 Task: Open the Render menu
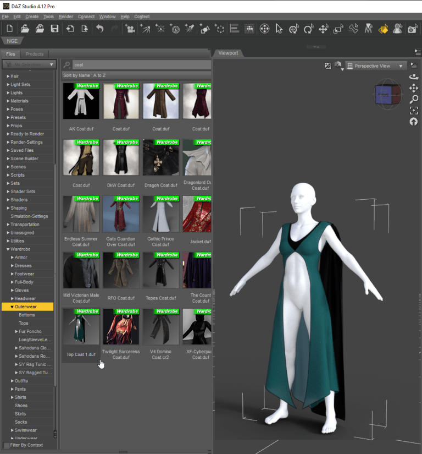pyautogui.click(x=66, y=17)
